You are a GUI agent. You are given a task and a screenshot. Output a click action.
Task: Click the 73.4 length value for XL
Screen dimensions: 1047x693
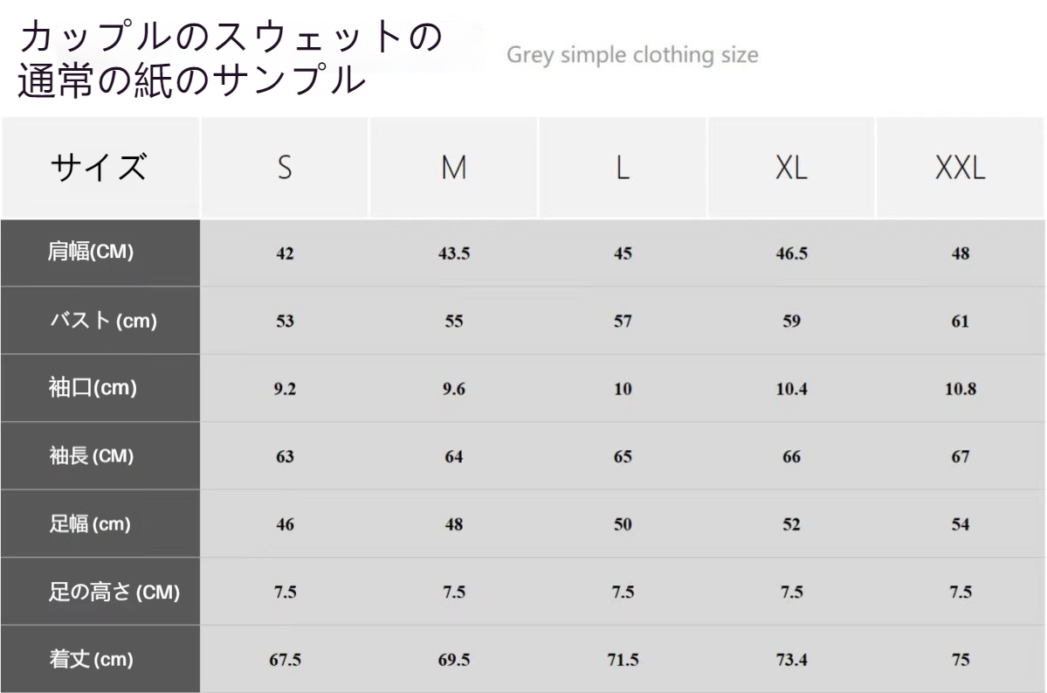(791, 661)
